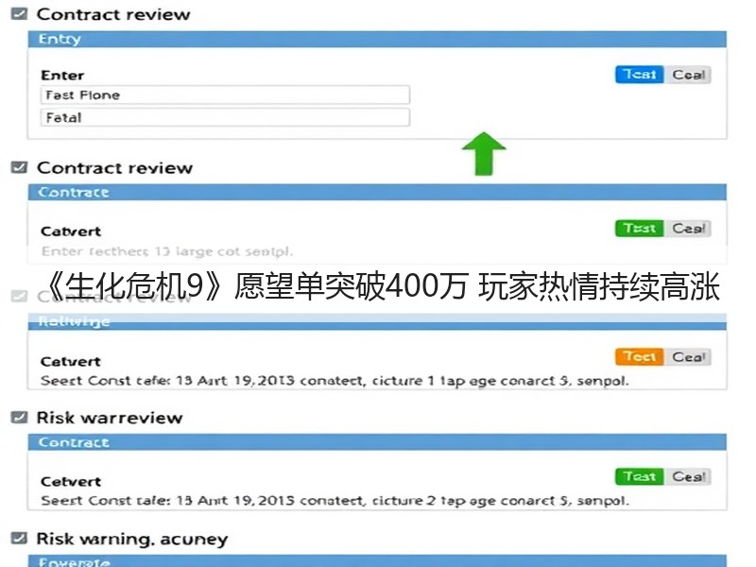Uncheck the first Contract review checkbox

coord(19,14)
